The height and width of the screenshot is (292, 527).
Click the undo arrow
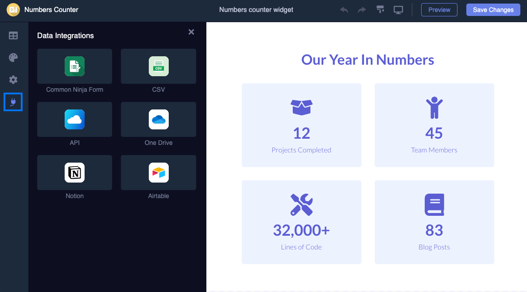(x=344, y=10)
